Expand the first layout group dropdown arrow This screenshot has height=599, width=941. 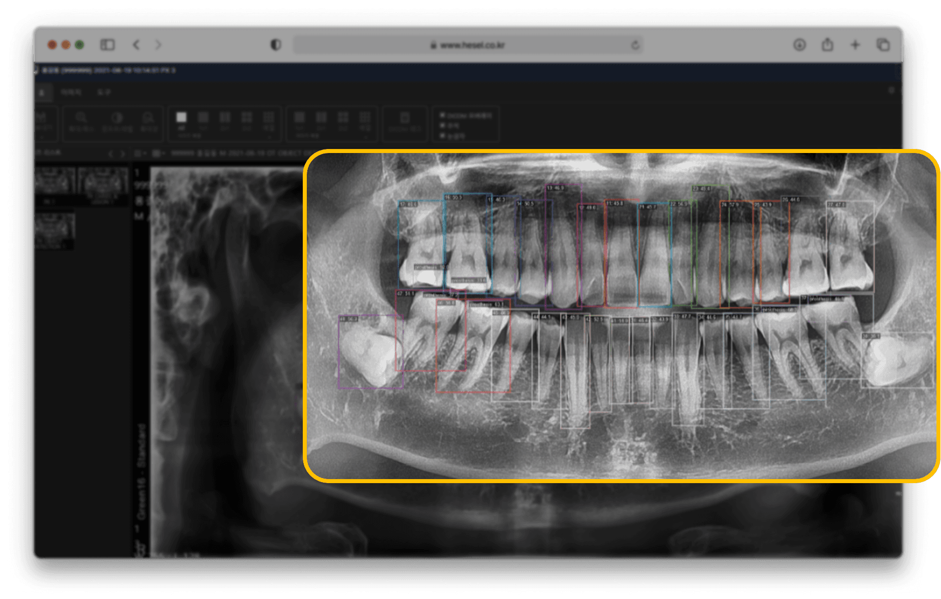[270, 136]
